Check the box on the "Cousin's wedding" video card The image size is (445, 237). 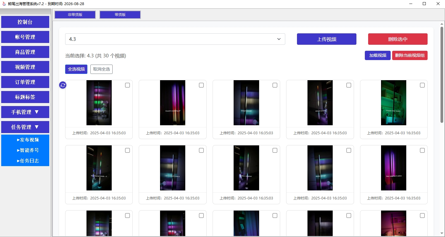pos(201,85)
